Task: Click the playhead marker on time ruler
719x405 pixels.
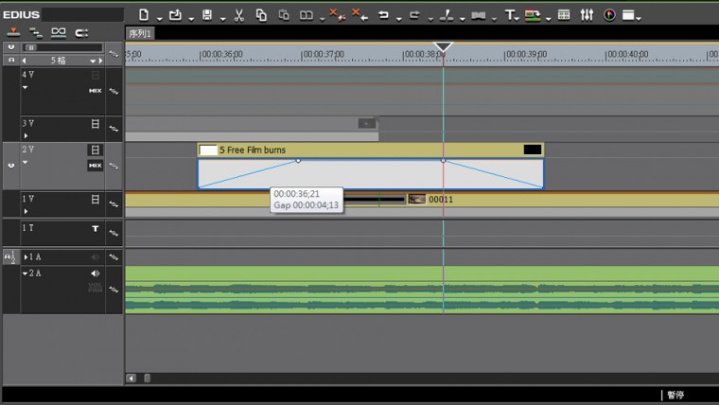Action: coord(443,47)
